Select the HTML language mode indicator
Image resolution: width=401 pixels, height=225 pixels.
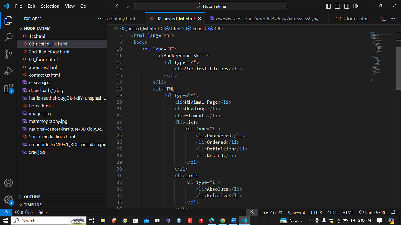(x=348, y=212)
